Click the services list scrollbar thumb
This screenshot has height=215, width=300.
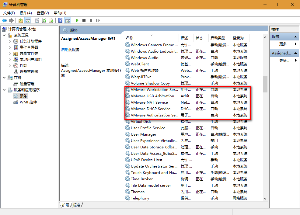(265, 84)
